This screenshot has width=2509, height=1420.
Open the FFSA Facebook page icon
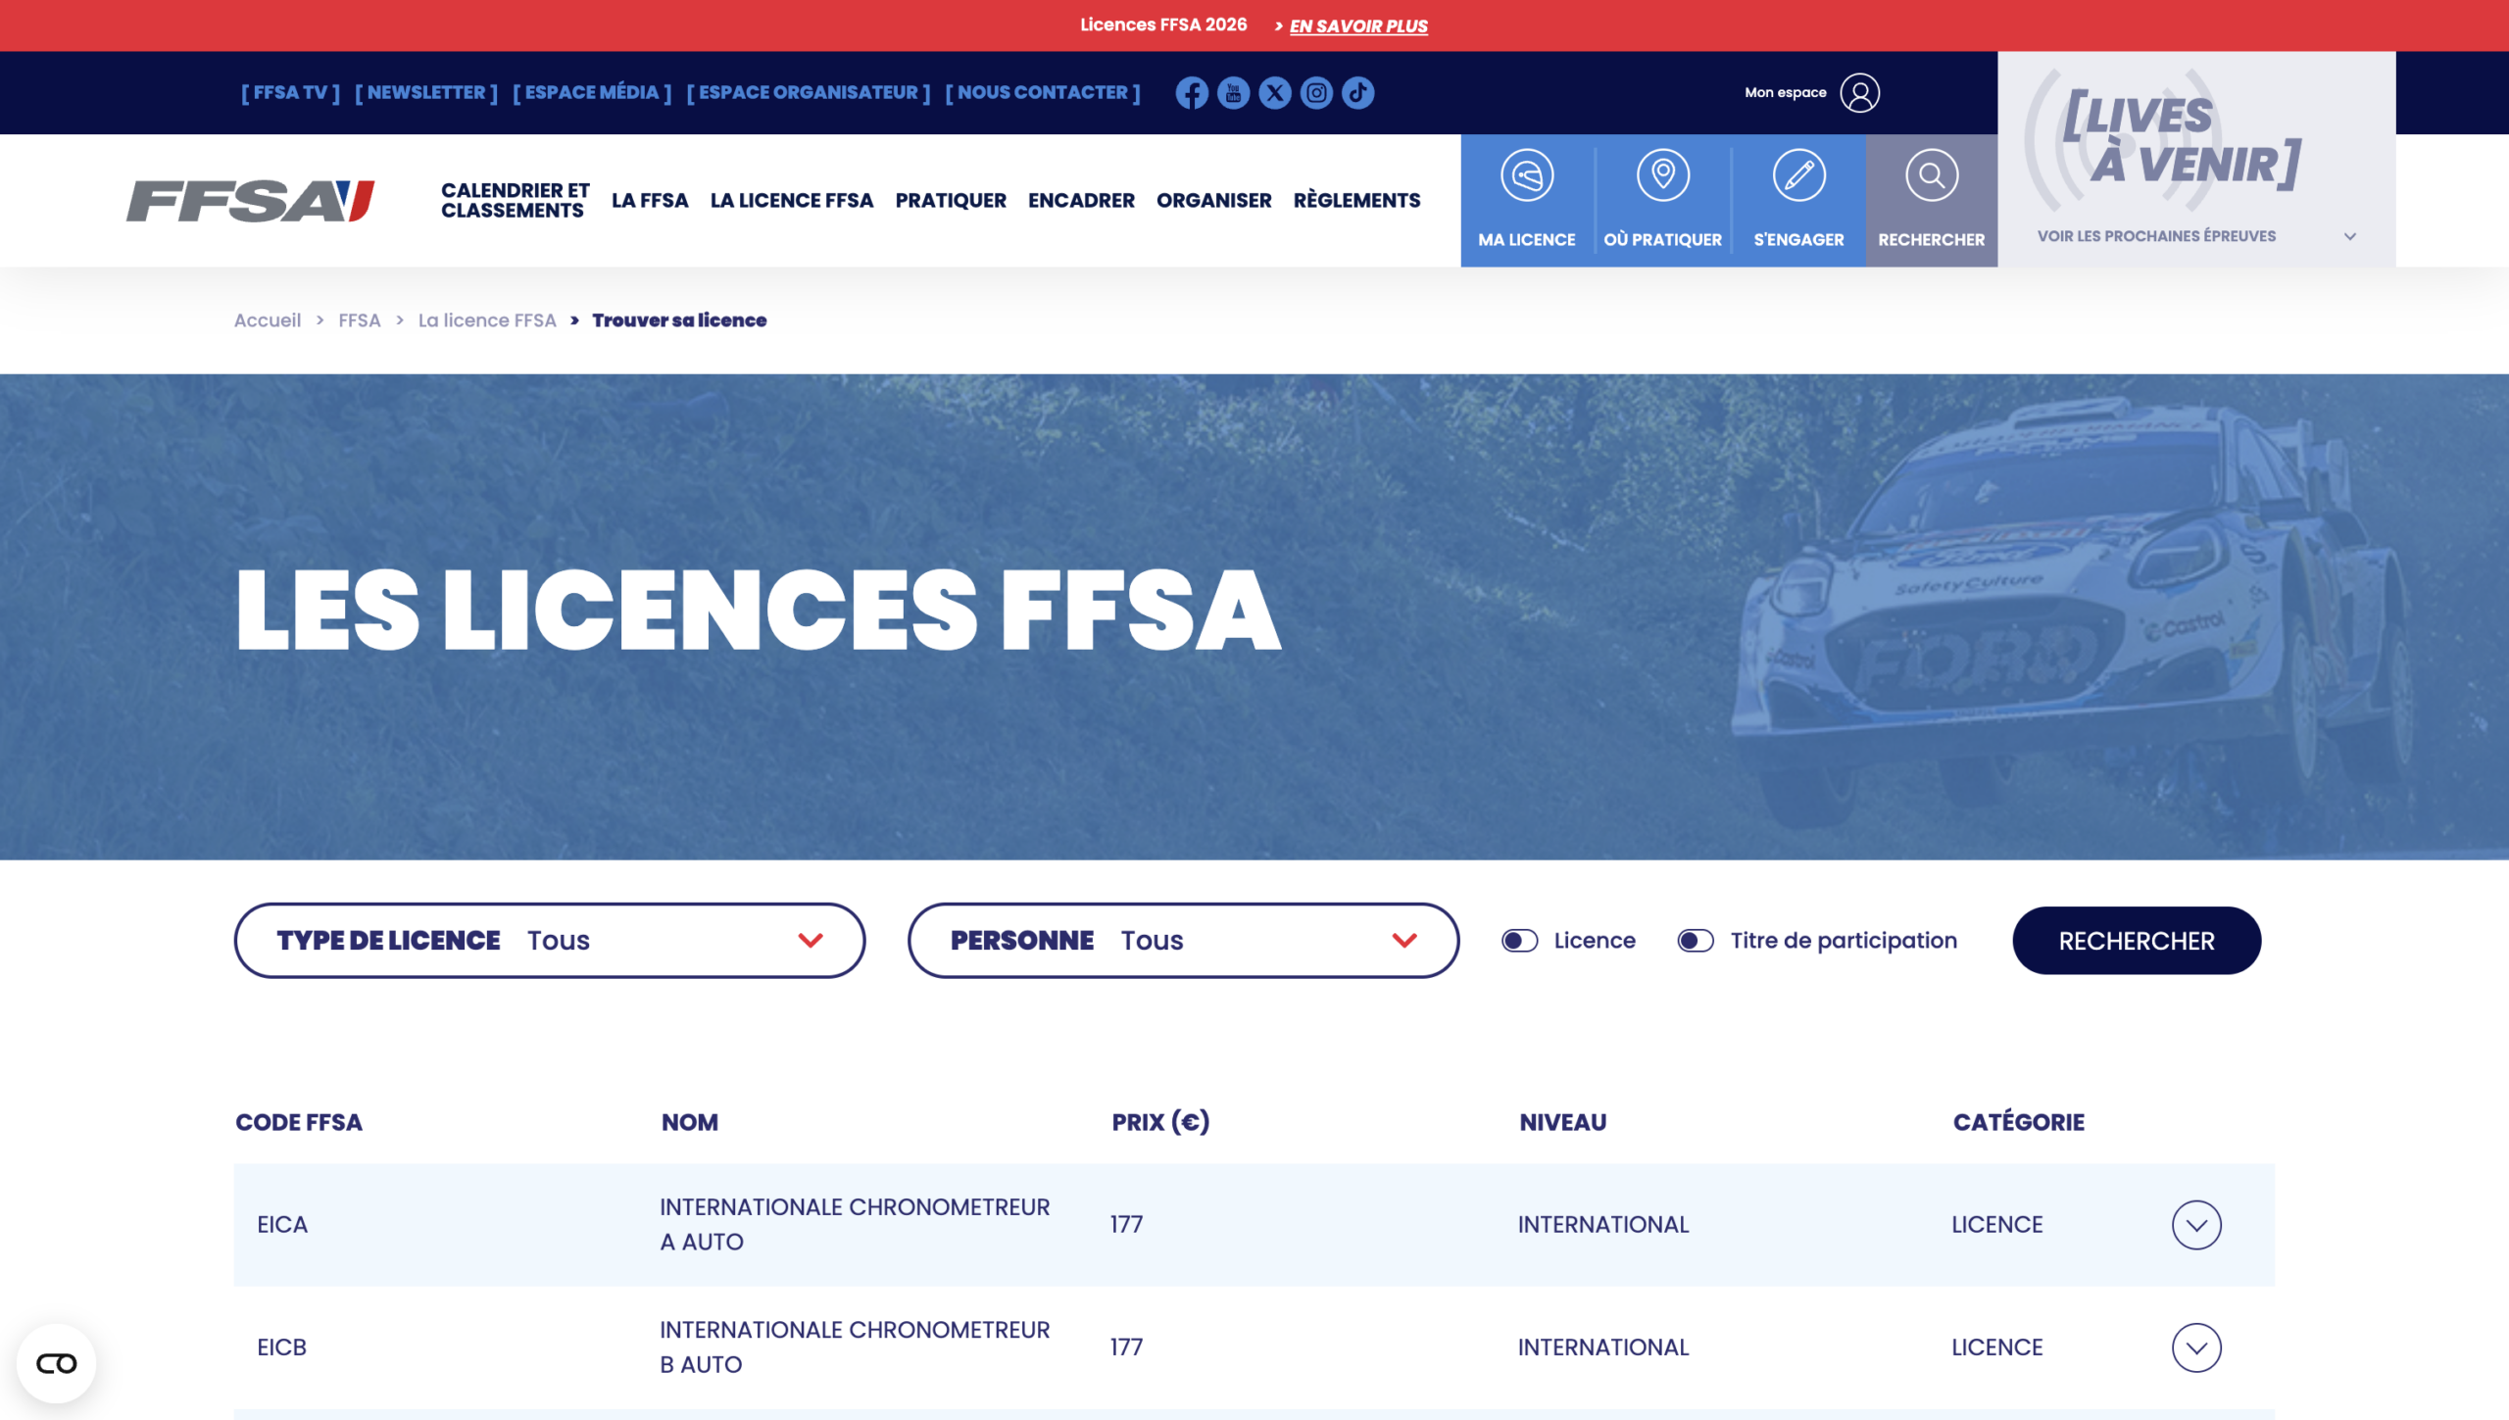pyautogui.click(x=1192, y=93)
